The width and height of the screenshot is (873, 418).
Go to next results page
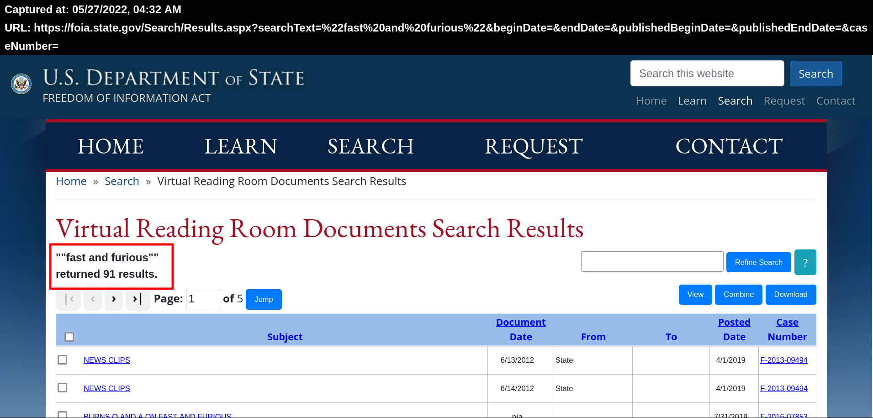click(x=114, y=299)
